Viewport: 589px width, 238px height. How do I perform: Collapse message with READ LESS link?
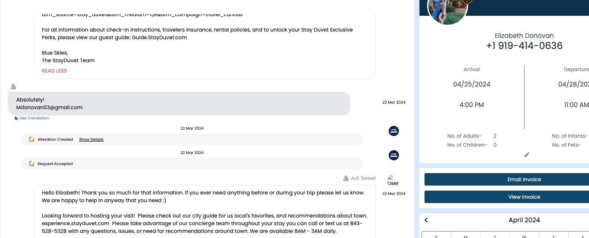(54, 71)
